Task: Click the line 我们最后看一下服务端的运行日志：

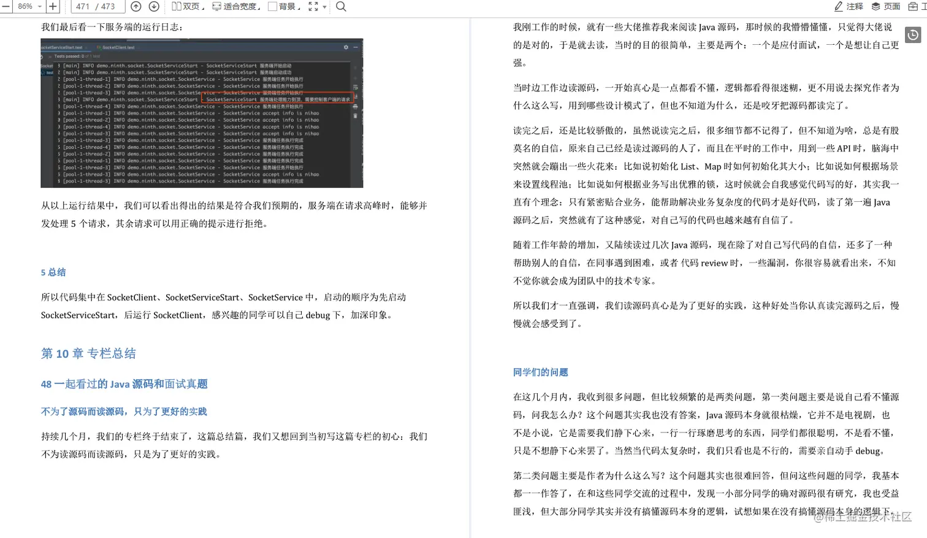Action: 112,27
